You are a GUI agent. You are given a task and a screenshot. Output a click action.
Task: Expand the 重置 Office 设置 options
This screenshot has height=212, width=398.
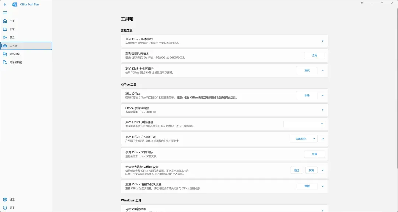point(322,186)
